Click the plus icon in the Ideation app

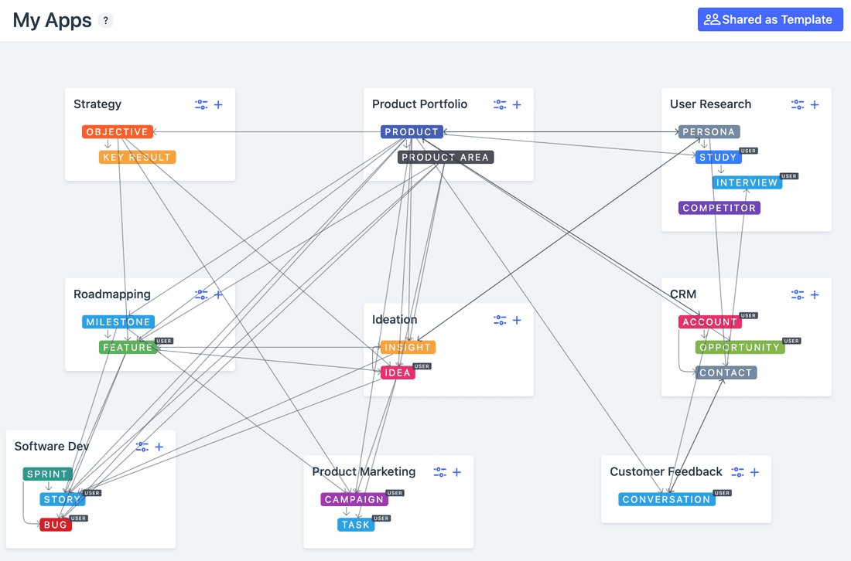pyautogui.click(x=517, y=320)
